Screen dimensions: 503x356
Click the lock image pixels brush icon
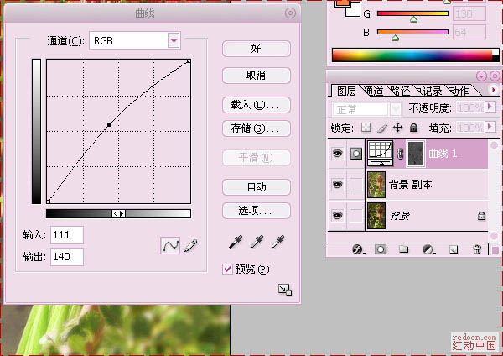point(381,128)
